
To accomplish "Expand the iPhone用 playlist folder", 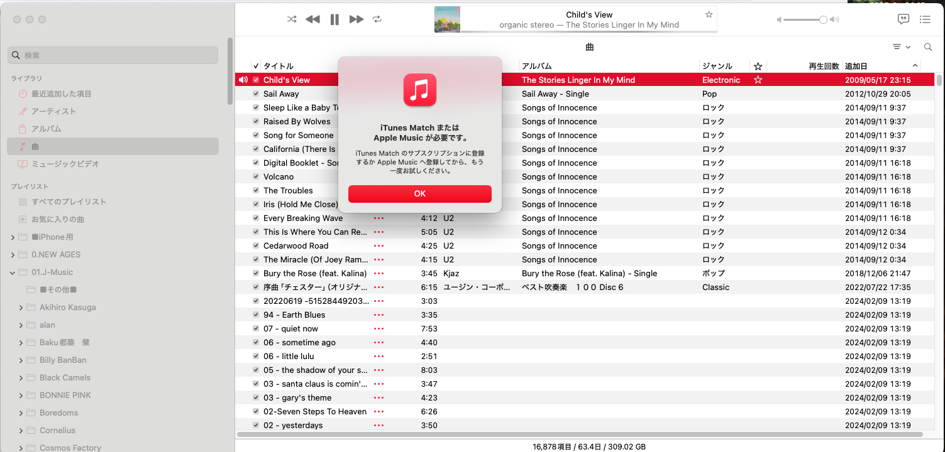I will (13, 237).
